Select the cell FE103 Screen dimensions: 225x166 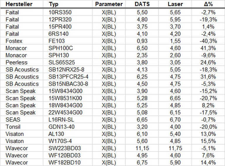pyautogui.click(x=57, y=41)
